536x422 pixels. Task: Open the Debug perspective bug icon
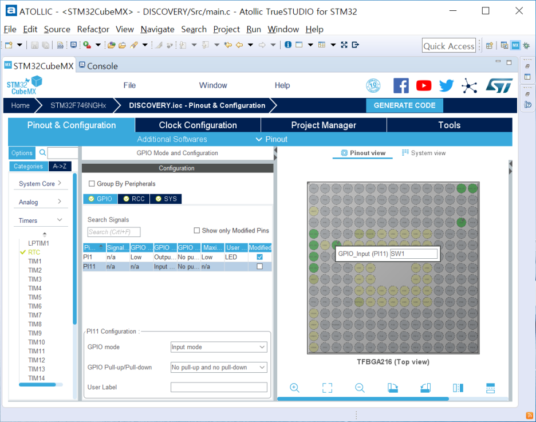(526, 45)
